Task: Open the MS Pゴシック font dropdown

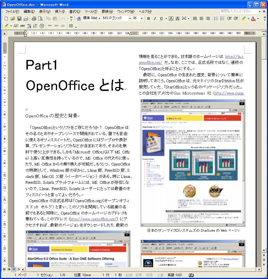Action: pyautogui.click(x=130, y=18)
